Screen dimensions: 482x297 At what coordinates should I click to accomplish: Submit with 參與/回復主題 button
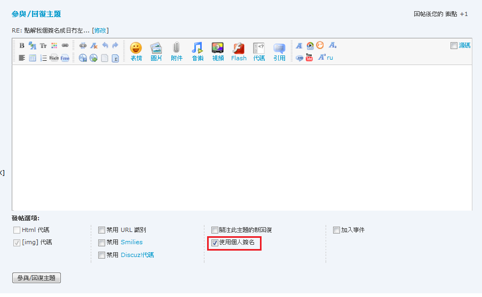point(36,278)
